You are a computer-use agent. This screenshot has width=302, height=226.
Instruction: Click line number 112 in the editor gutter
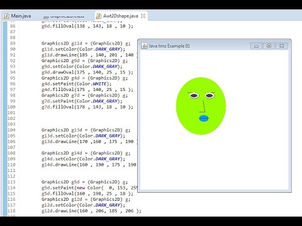(x=11, y=176)
